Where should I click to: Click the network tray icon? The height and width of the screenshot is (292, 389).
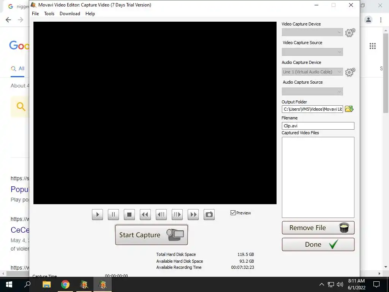point(331,284)
